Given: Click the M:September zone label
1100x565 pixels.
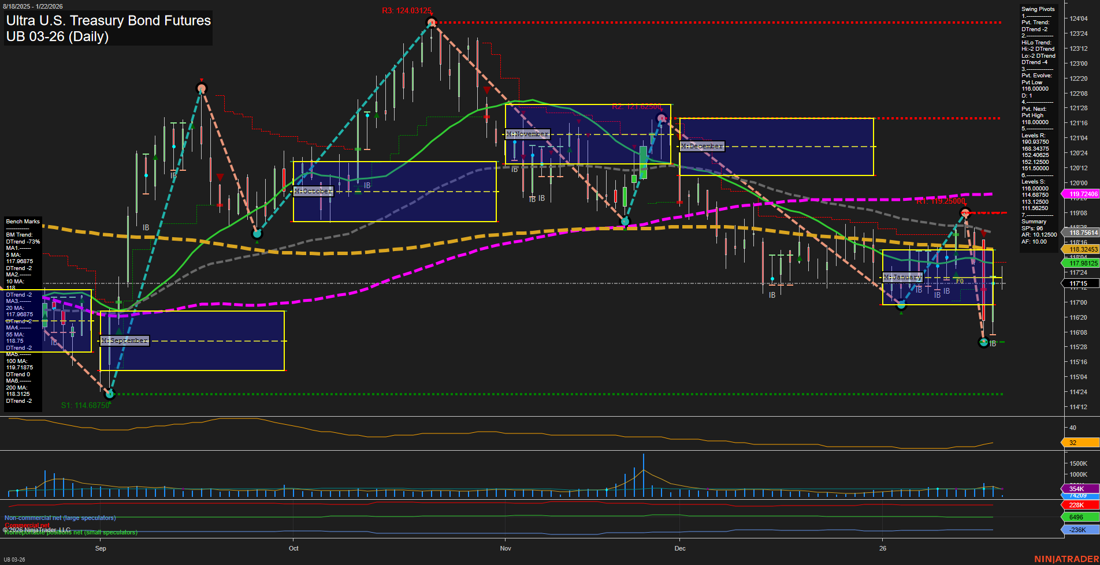Looking at the screenshot, I should (x=124, y=341).
